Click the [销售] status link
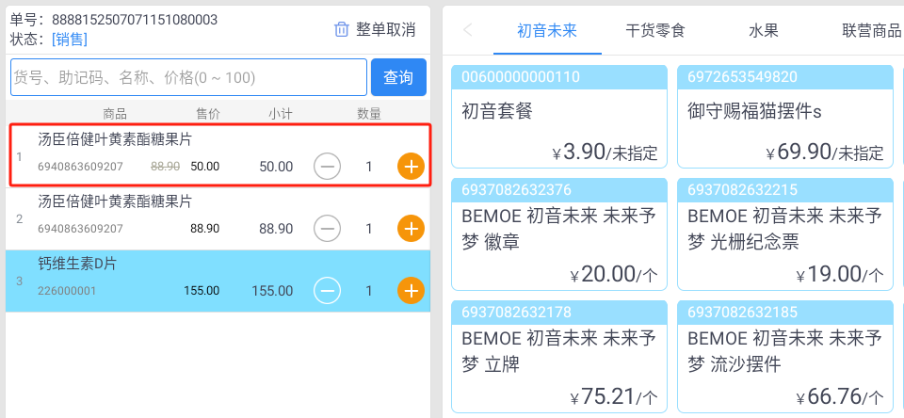Screen dimensions: 904x418 [70, 40]
